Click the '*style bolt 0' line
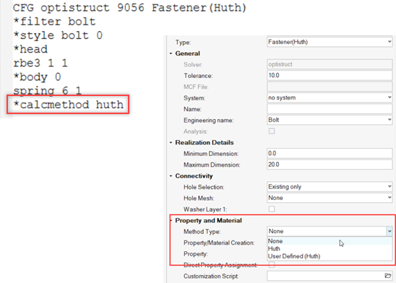 tap(58, 35)
